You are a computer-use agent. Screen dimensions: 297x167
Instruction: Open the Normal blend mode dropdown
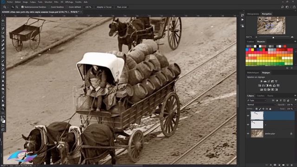[261, 104]
